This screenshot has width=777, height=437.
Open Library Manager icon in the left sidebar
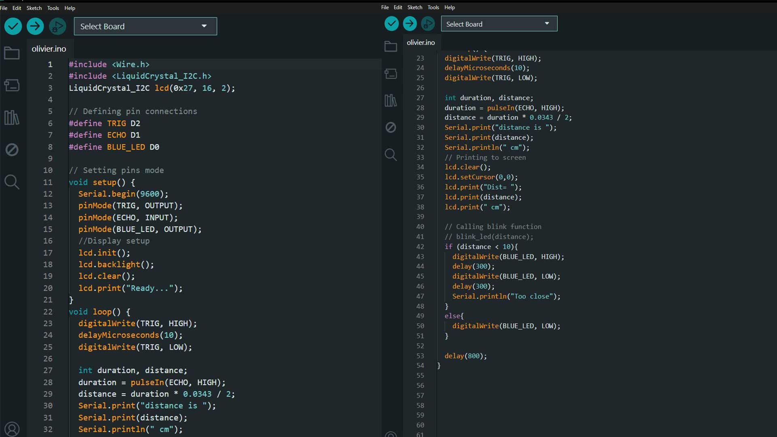click(x=12, y=117)
